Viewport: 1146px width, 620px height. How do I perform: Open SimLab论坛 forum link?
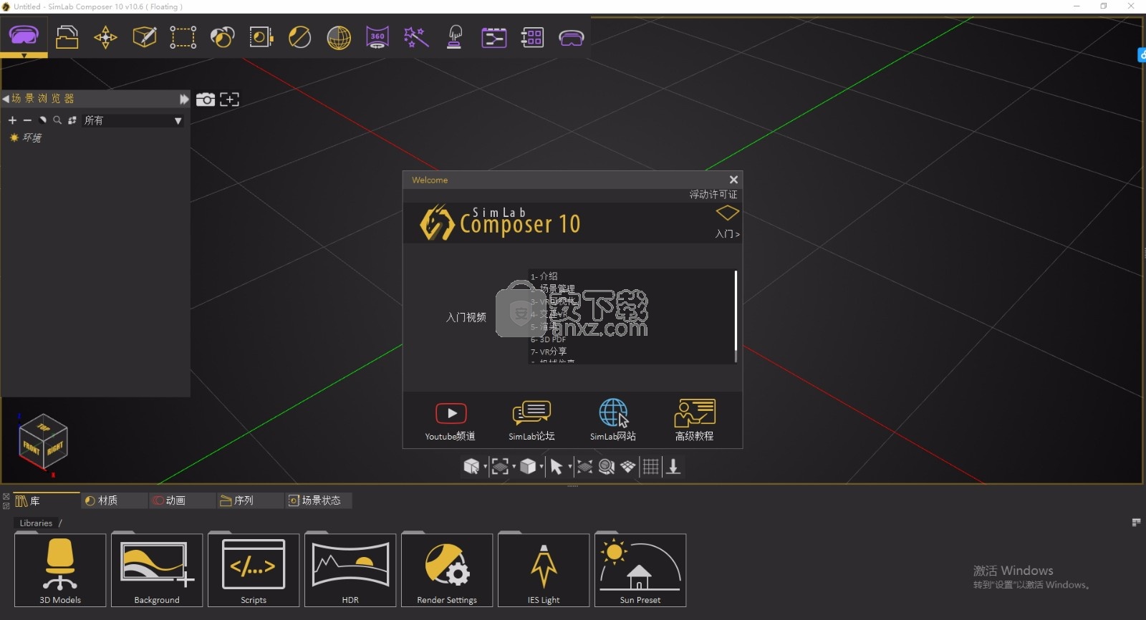click(531, 420)
